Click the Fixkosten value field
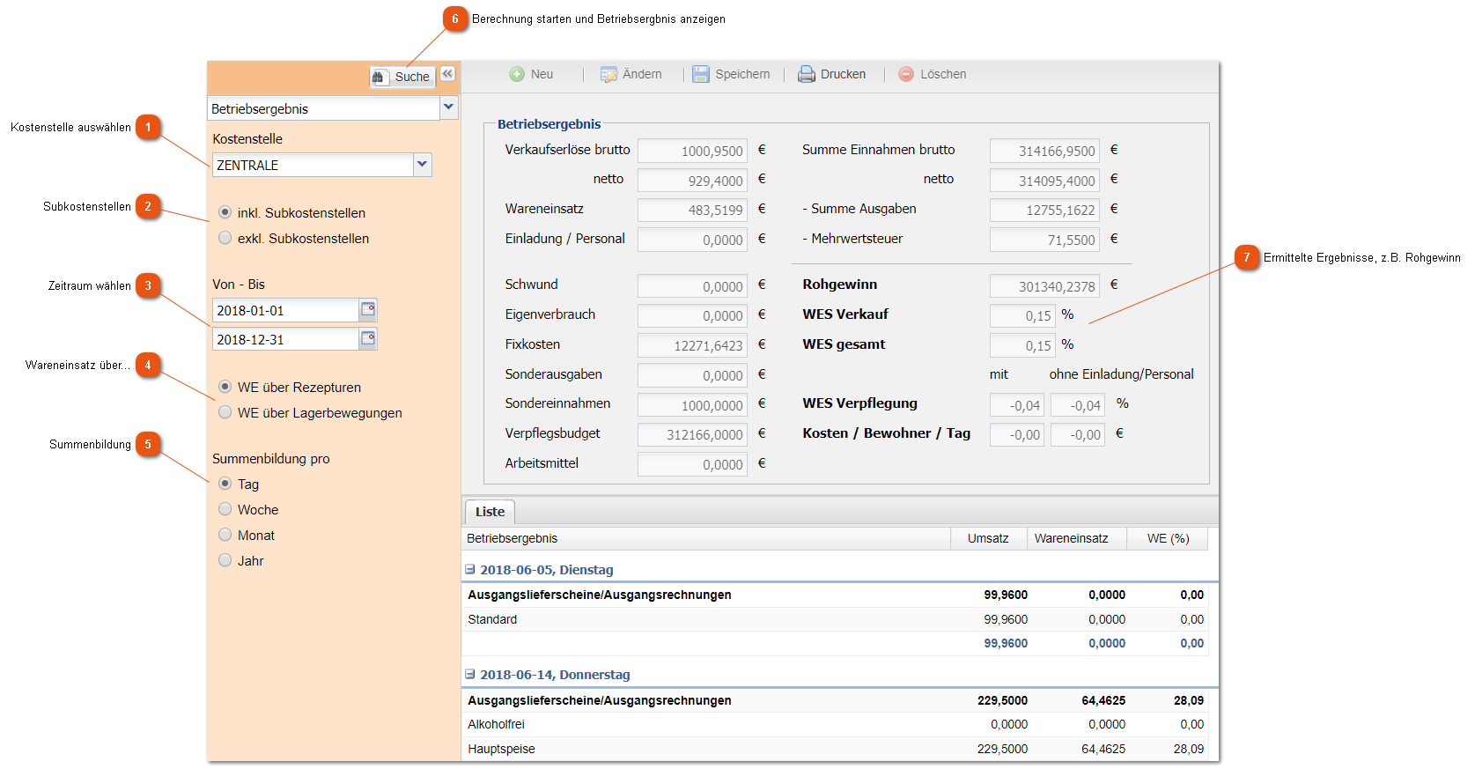This screenshot has width=1475, height=769. (x=692, y=345)
